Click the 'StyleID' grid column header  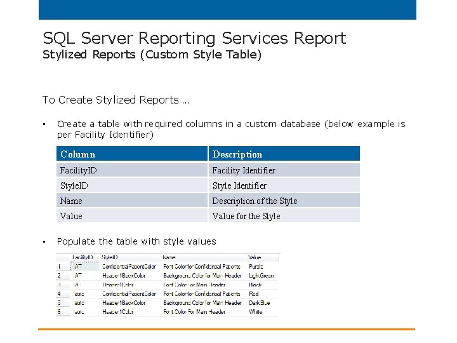(x=110, y=257)
